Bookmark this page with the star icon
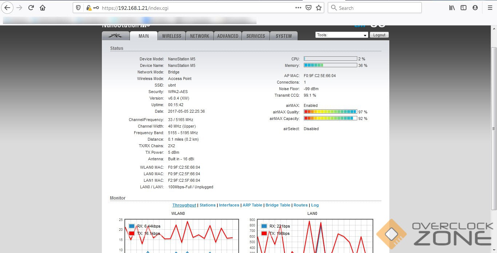 click(x=319, y=8)
